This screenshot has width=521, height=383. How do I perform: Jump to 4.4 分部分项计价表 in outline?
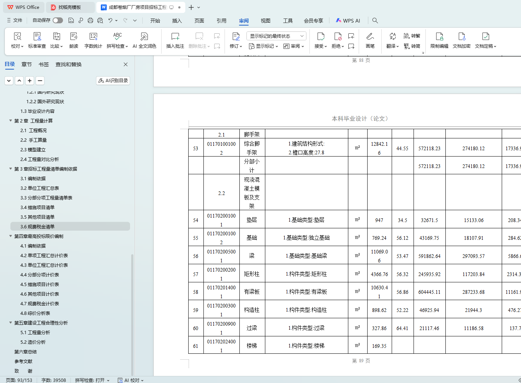pos(40,275)
